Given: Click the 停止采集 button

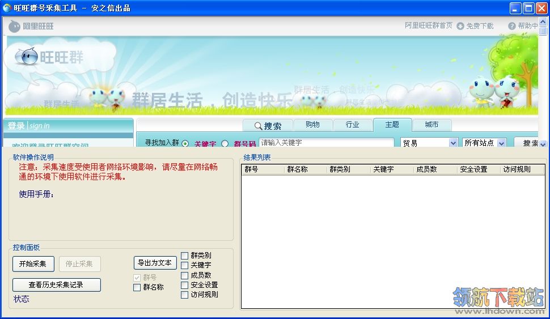Looking at the screenshot, I should point(79,264).
